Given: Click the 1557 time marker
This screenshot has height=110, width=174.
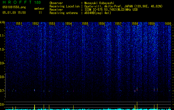Looking at the screenshot, I should [118, 23].
